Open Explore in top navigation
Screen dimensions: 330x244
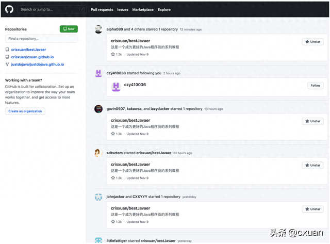pos(164,10)
